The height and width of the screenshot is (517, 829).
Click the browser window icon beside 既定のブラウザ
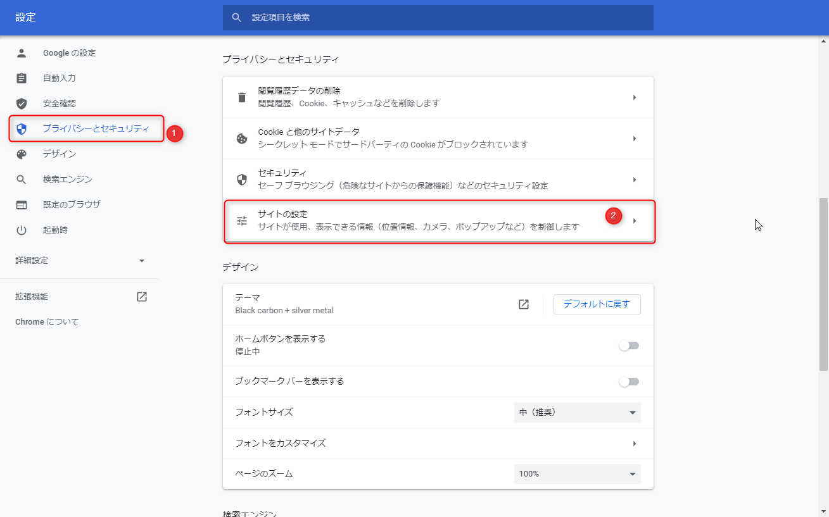pos(22,205)
